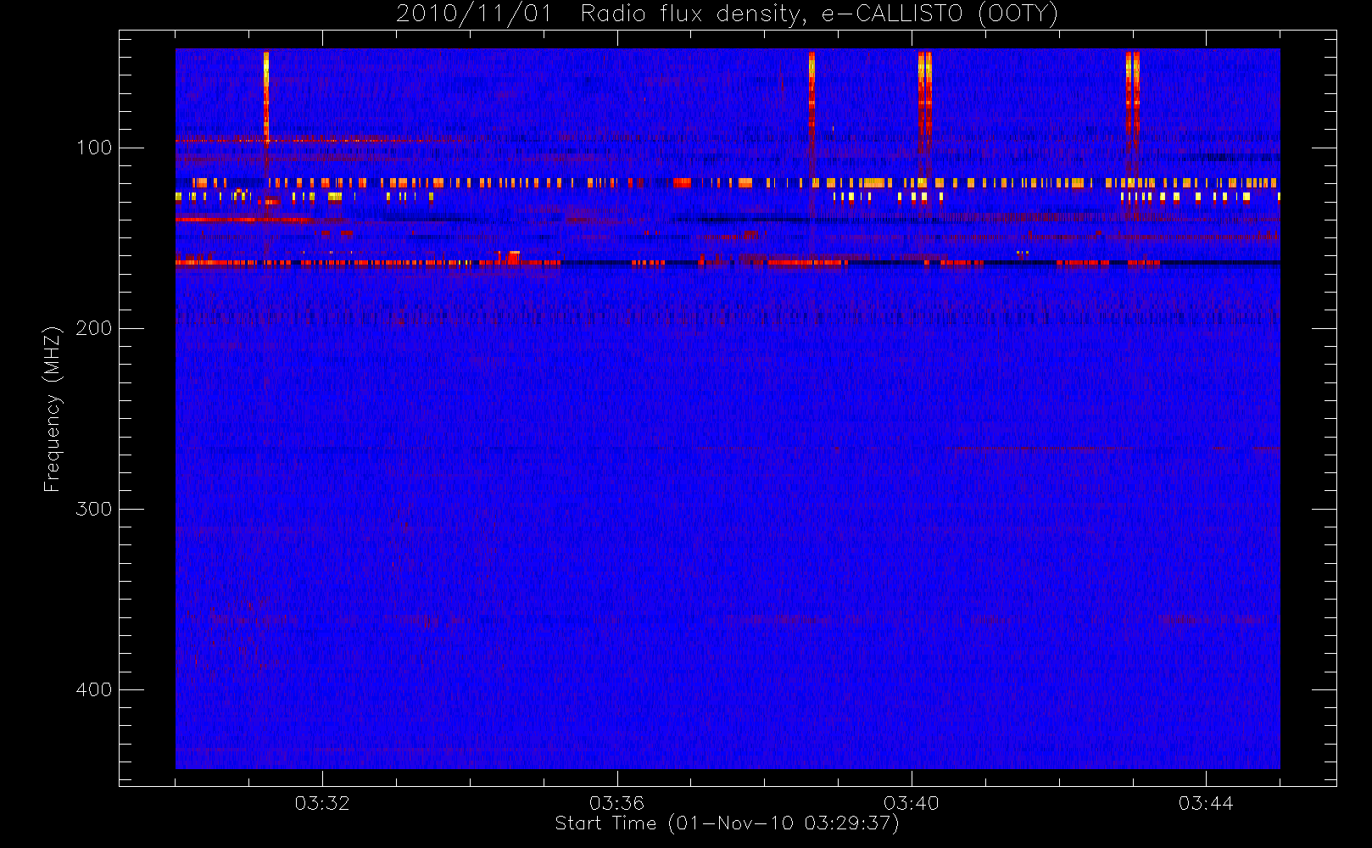Image resolution: width=1372 pixels, height=848 pixels.
Task: Click the 03:40 time tick label
Action: coord(912,803)
